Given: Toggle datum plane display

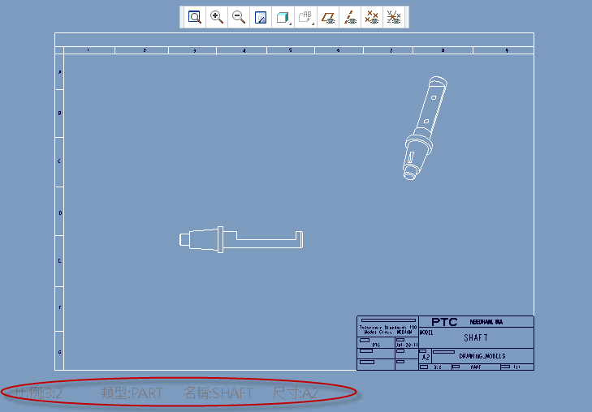Looking at the screenshot, I should pos(328,17).
